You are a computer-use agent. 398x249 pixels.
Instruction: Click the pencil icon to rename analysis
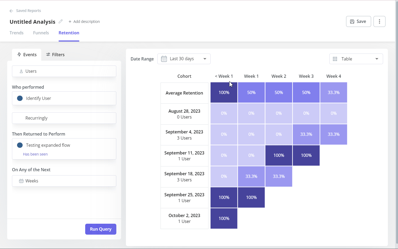[61, 21]
